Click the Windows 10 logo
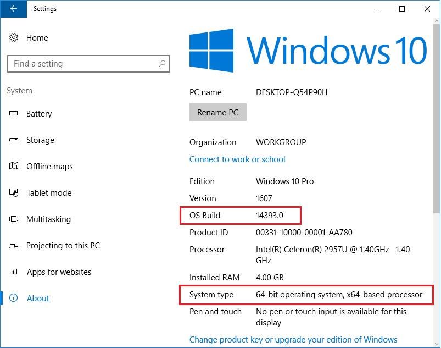The height and width of the screenshot is (348, 441). click(x=308, y=51)
